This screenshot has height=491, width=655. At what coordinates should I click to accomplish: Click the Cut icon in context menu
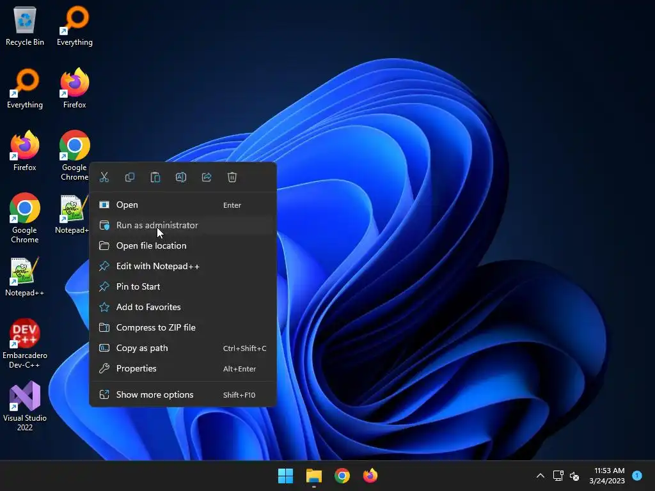click(104, 177)
